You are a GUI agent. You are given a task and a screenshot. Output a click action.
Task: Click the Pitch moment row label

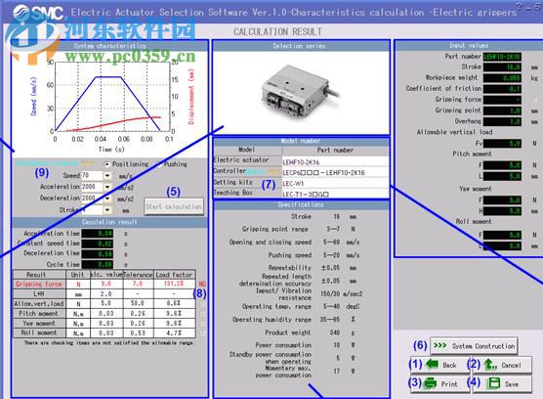(39, 313)
